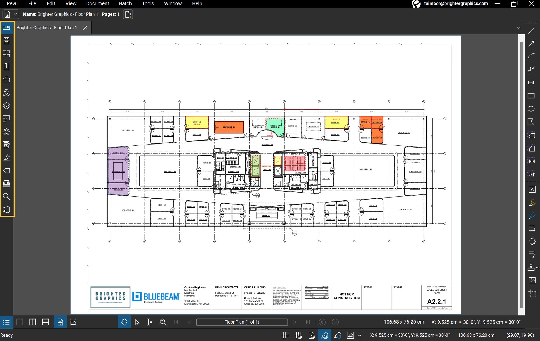
Task: Open the Batch menu
Action: pyautogui.click(x=125, y=3)
